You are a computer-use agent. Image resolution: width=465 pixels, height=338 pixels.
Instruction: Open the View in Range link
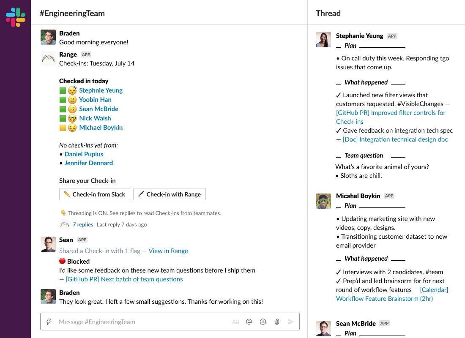(168, 251)
